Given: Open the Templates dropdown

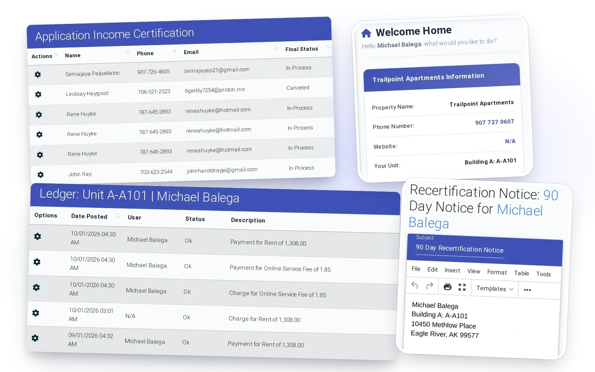Looking at the screenshot, I should point(495,289).
